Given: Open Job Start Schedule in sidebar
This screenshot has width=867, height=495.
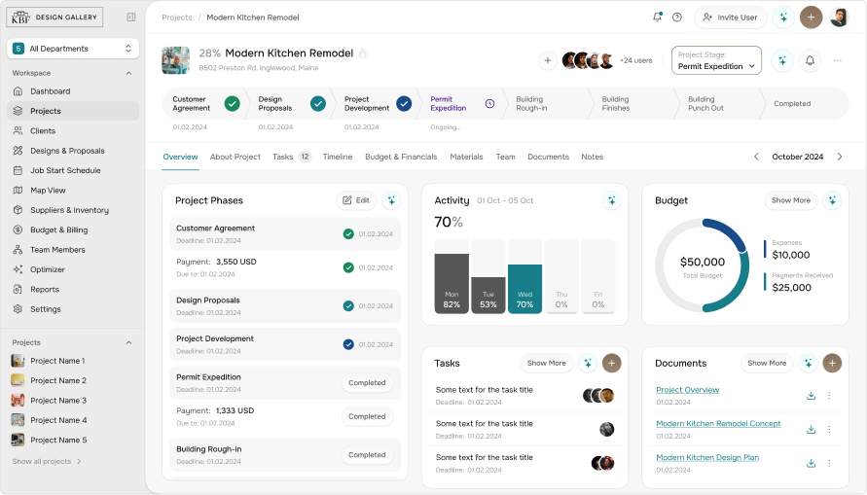Looking at the screenshot, I should [65, 170].
